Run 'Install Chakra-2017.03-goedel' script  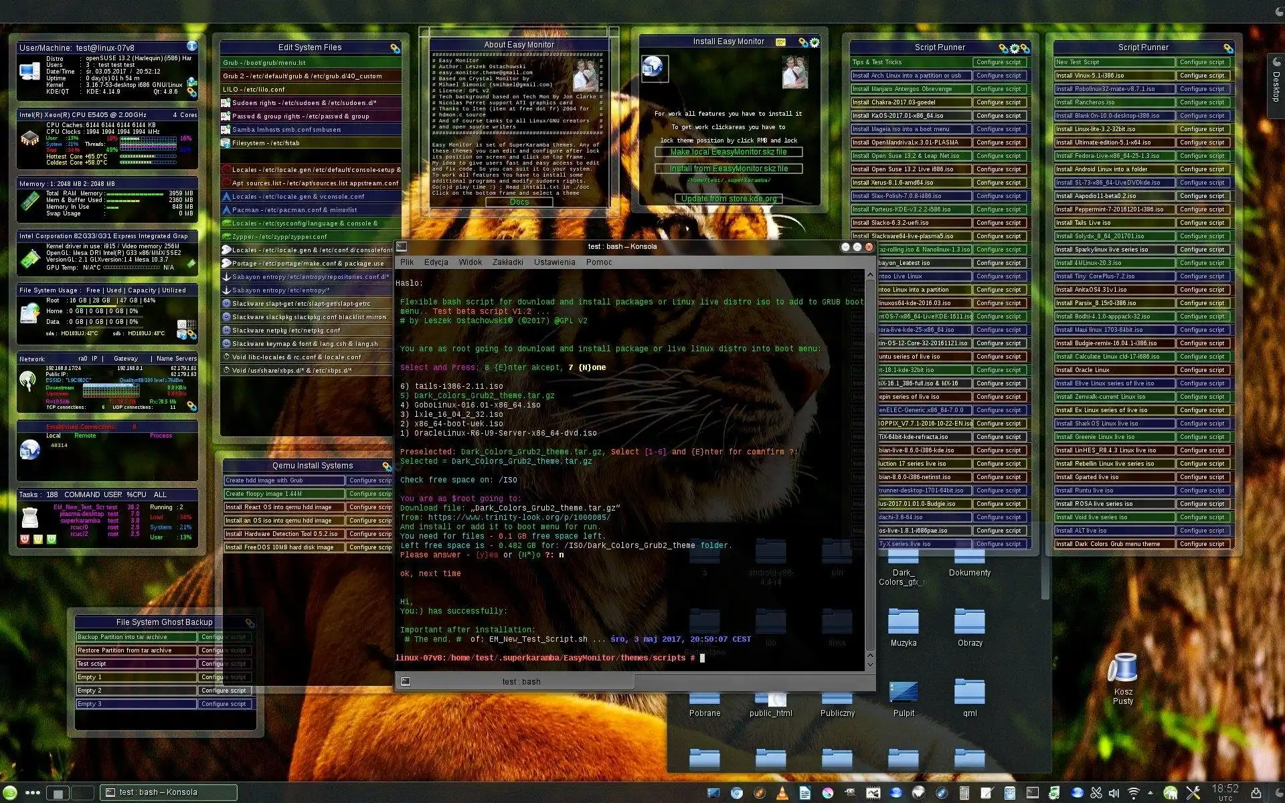coord(910,102)
